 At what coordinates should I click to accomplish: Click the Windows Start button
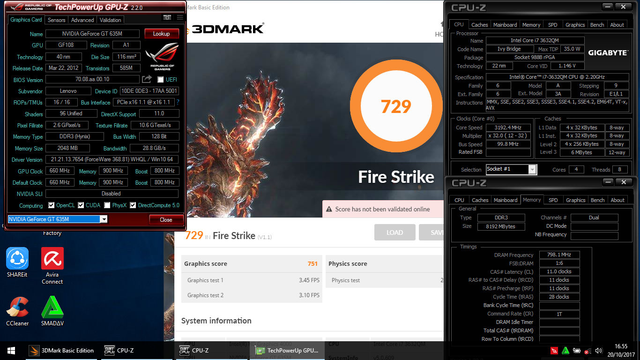pyautogui.click(x=11, y=350)
